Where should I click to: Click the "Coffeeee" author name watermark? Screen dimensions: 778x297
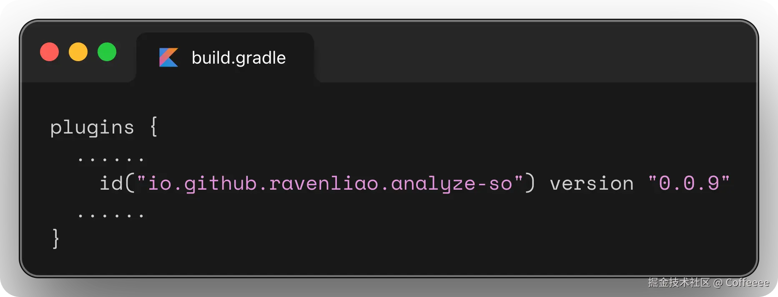(747, 283)
